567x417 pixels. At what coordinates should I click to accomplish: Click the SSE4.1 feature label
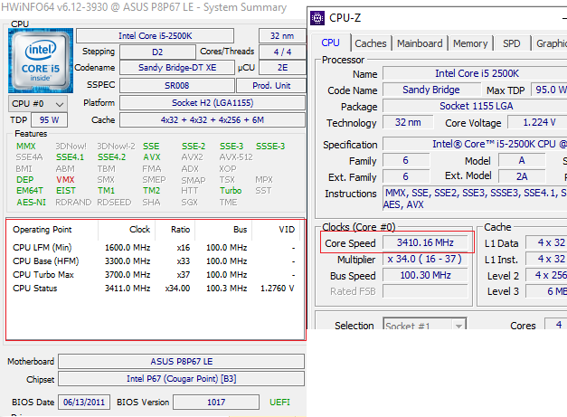coord(70,157)
